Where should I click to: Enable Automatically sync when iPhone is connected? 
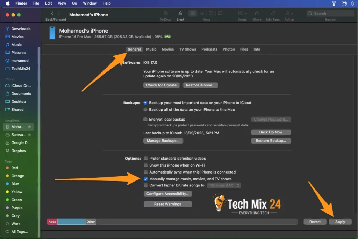145,172
